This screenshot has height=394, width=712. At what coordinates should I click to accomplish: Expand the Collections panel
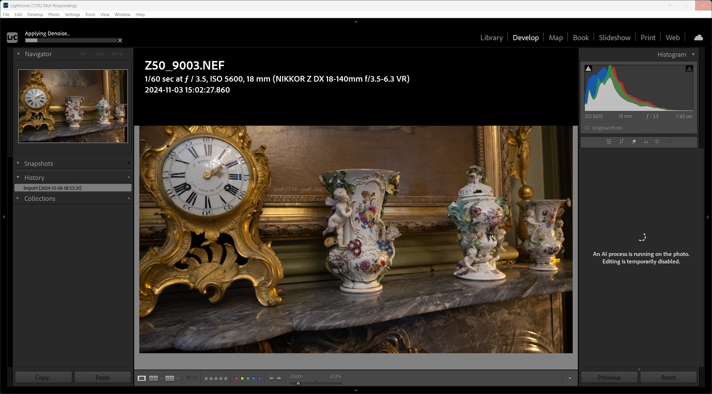coord(18,198)
